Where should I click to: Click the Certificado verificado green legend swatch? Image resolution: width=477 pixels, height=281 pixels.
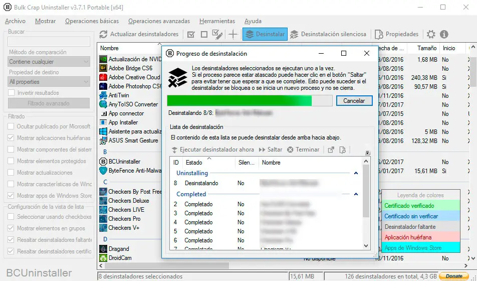[x=421, y=206]
